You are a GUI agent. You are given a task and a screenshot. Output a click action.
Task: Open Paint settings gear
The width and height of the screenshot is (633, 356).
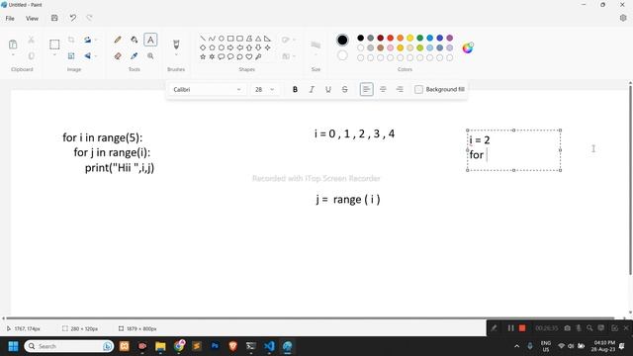point(623,18)
